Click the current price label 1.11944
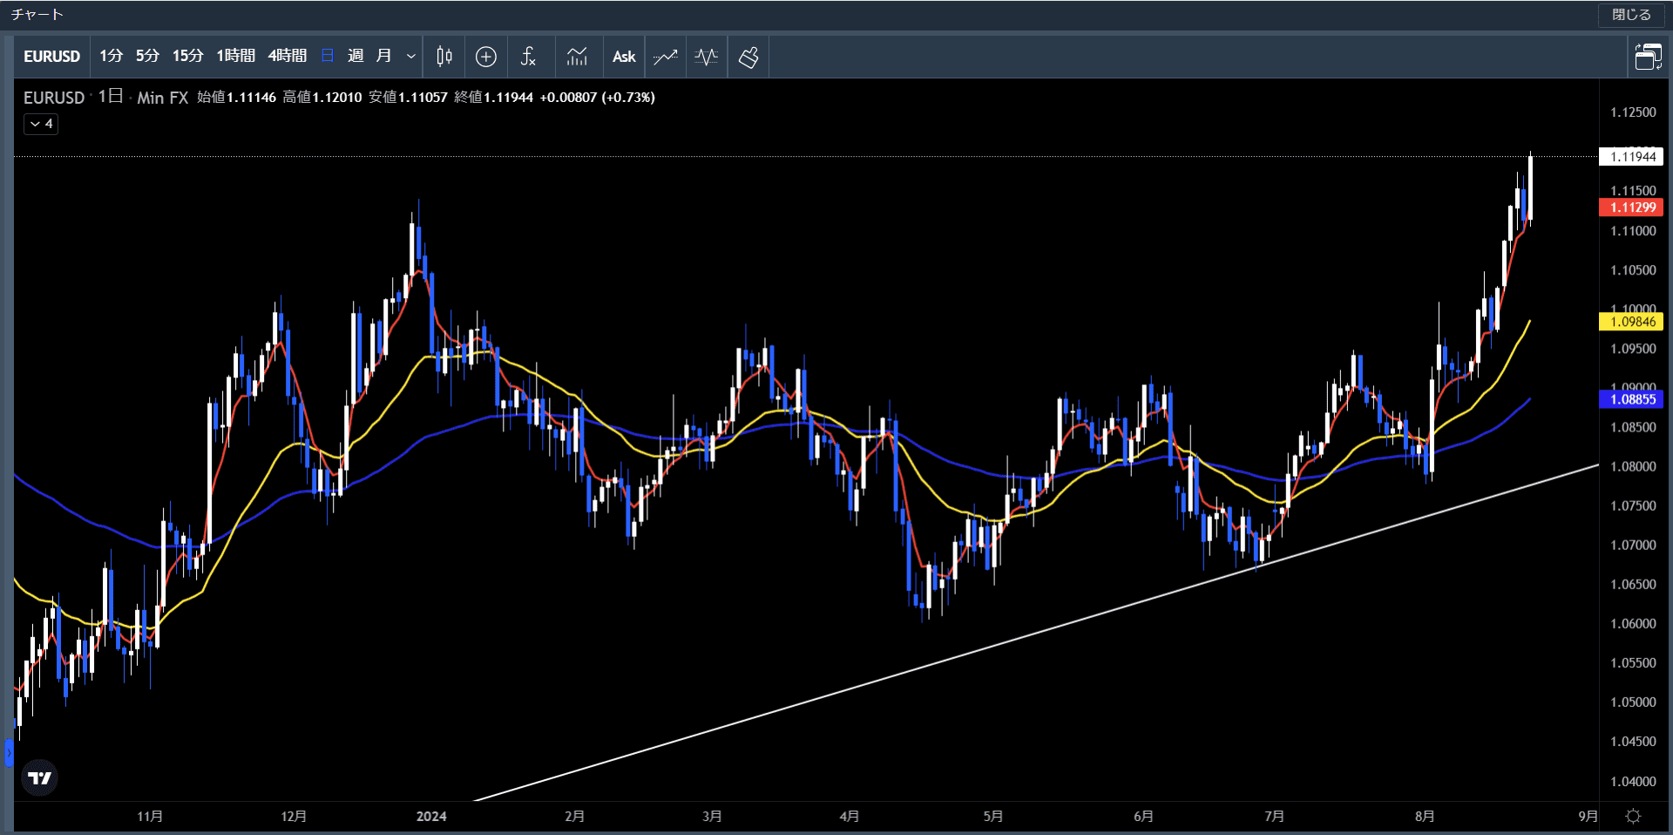The image size is (1673, 835). pyautogui.click(x=1632, y=157)
